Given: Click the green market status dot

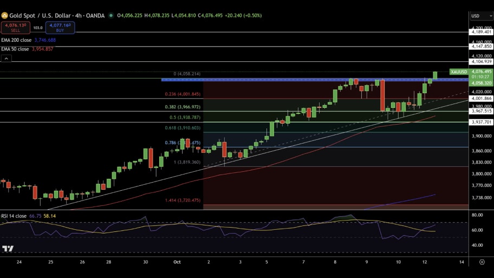Looking at the screenshot, I should 111,16.
